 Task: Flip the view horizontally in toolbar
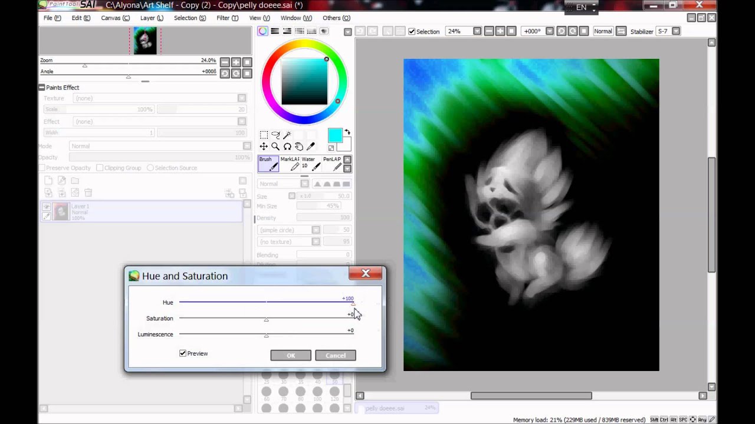click(x=621, y=31)
